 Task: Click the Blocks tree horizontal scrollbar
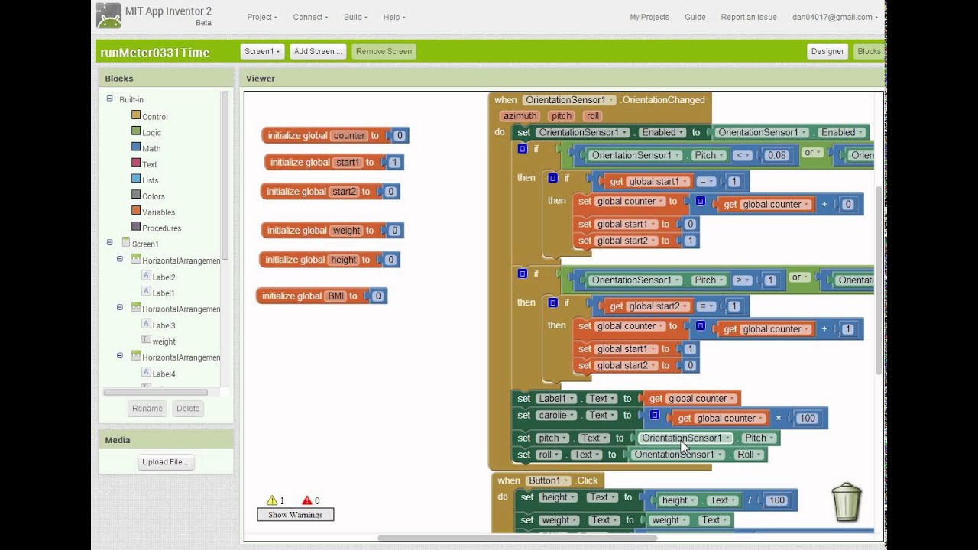pos(156,392)
